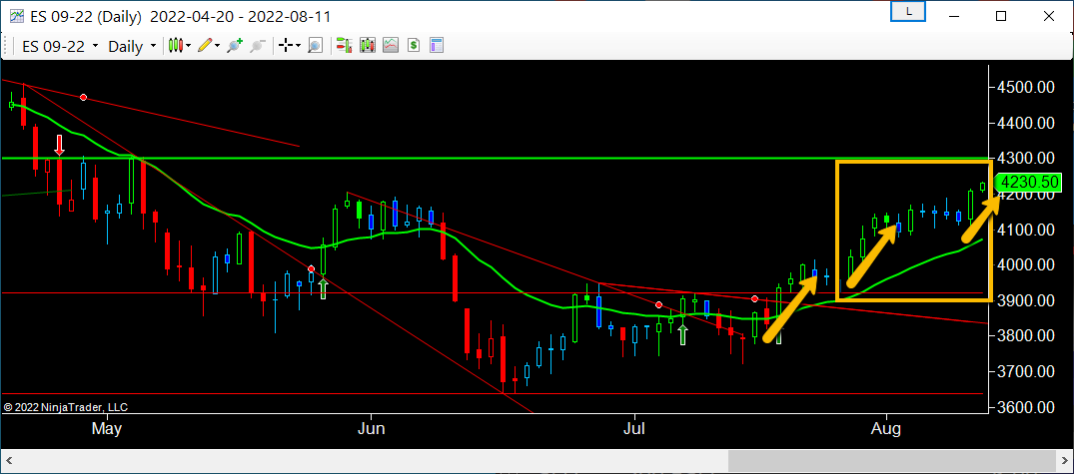Click the © 2022 NinjaTrader, LLC text
The height and width of the screenshot is (474, 1074).
click(x=66, y=407)
